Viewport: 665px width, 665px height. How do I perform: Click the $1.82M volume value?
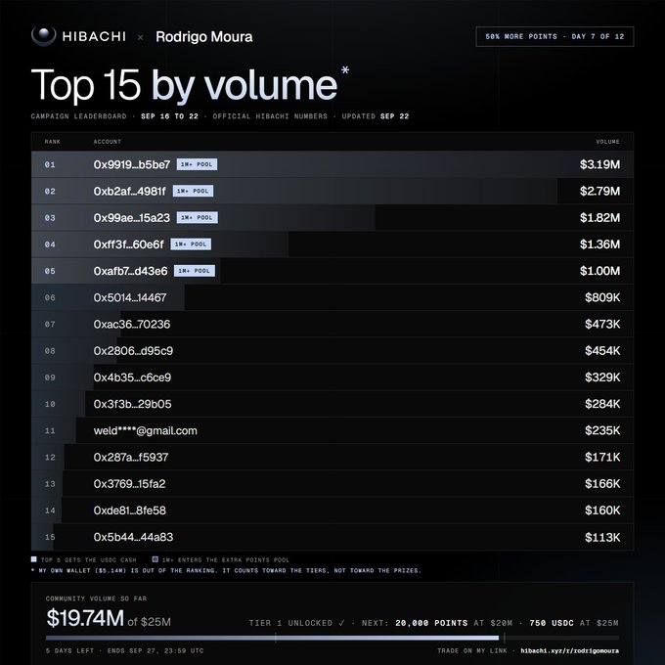tap(600, 218)
